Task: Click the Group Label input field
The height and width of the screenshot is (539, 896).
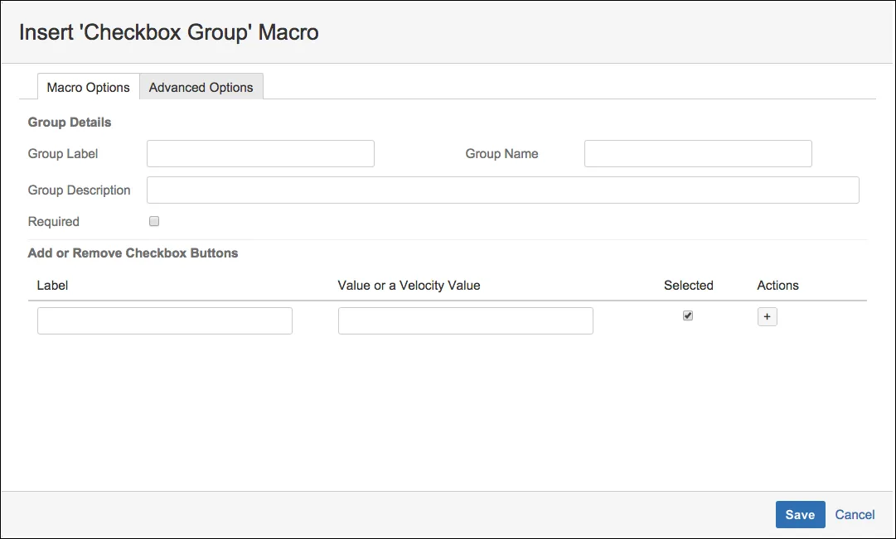Action: coord(260,154)
